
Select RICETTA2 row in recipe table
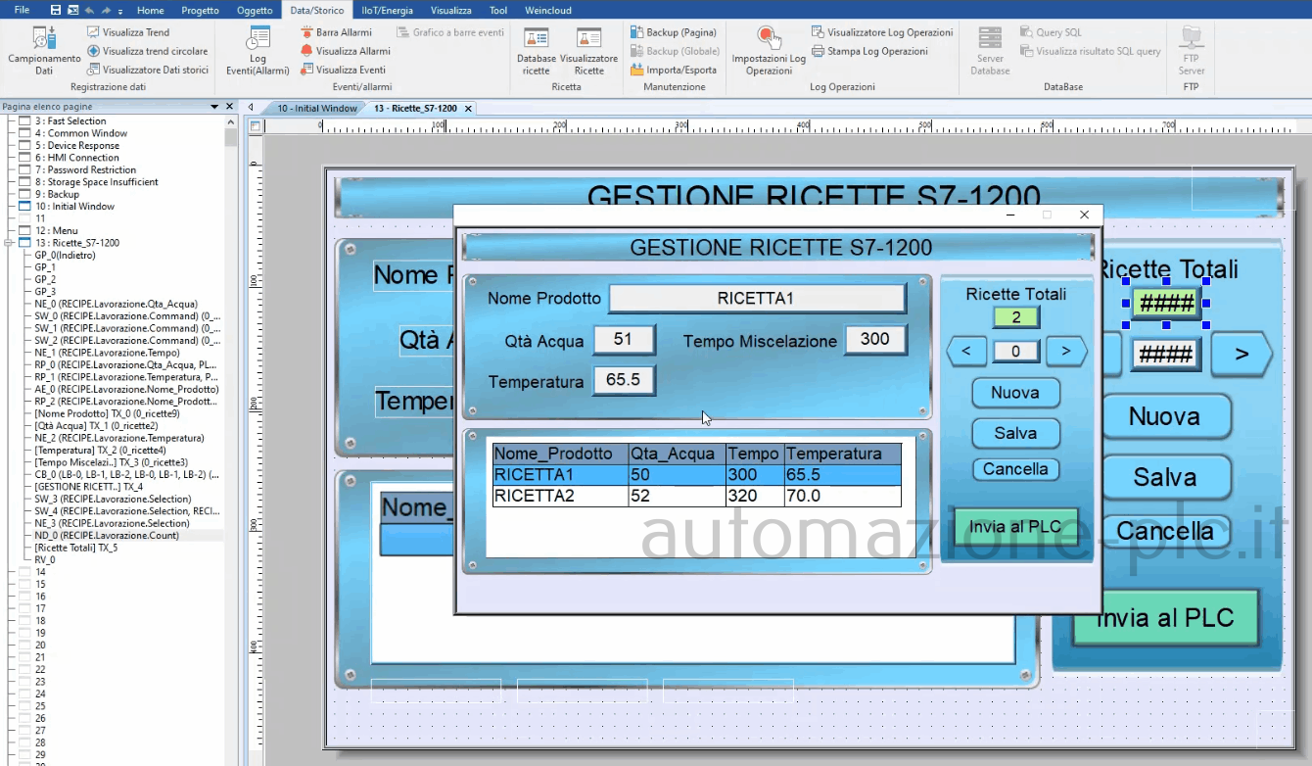click(696, 496)
